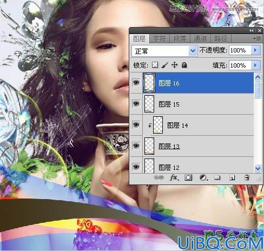This screenshot has height=251, width=264.
Task: Select layer name 图层 15
Action: tap(169, 104)
